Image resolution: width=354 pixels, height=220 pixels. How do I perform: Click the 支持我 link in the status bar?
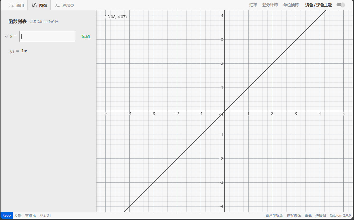[x=30, y=216]
